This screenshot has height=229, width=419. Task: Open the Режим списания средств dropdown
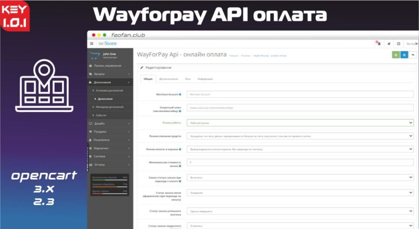pos(300,136)
